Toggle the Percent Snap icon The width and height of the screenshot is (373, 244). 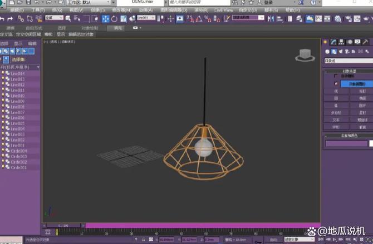208,18
